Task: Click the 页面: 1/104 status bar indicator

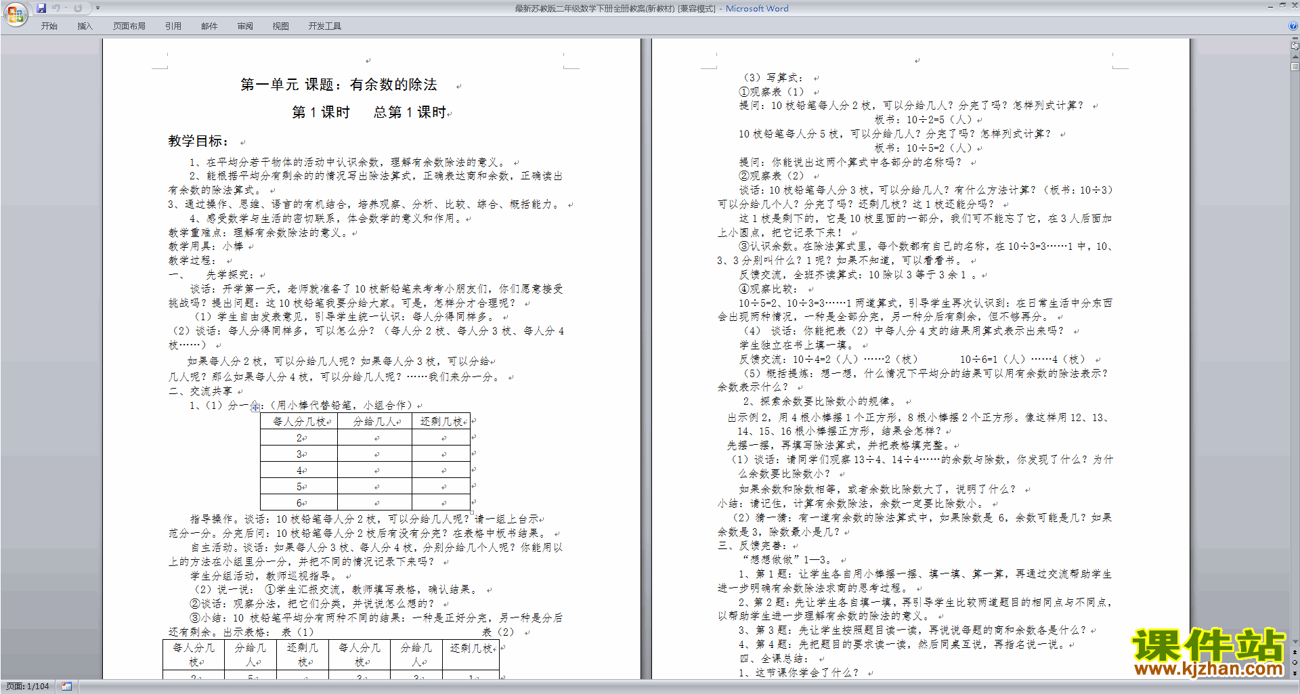Action: click(x=27, y=687)
